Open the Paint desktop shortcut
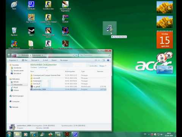This screenshot has width=182, height=137. (x=14, y=5)
